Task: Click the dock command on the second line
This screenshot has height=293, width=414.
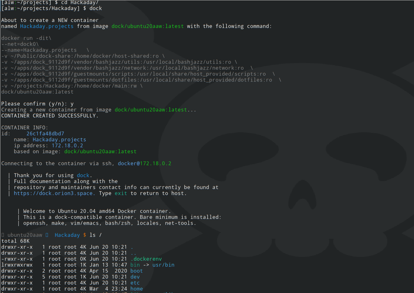Action: click(95, 8)
